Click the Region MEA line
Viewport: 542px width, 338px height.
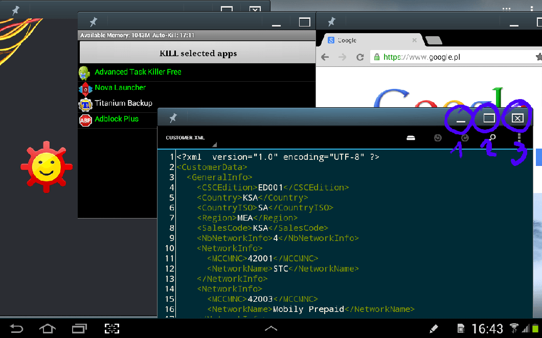pos(247,218)
